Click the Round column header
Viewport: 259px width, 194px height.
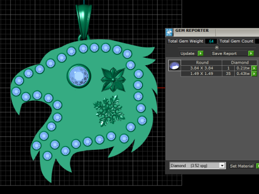coord(202,63)
